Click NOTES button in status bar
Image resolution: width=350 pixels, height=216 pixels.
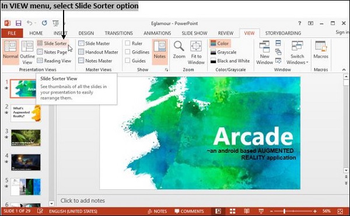157,211
